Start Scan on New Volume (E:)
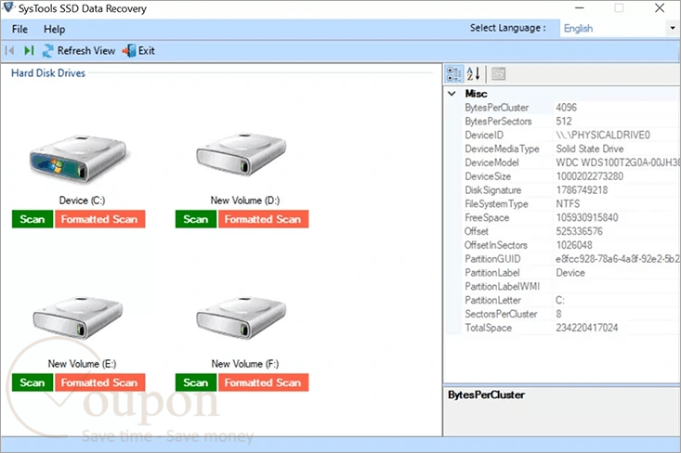Screen dimensions: 681x453 click(x=33, y=382)
